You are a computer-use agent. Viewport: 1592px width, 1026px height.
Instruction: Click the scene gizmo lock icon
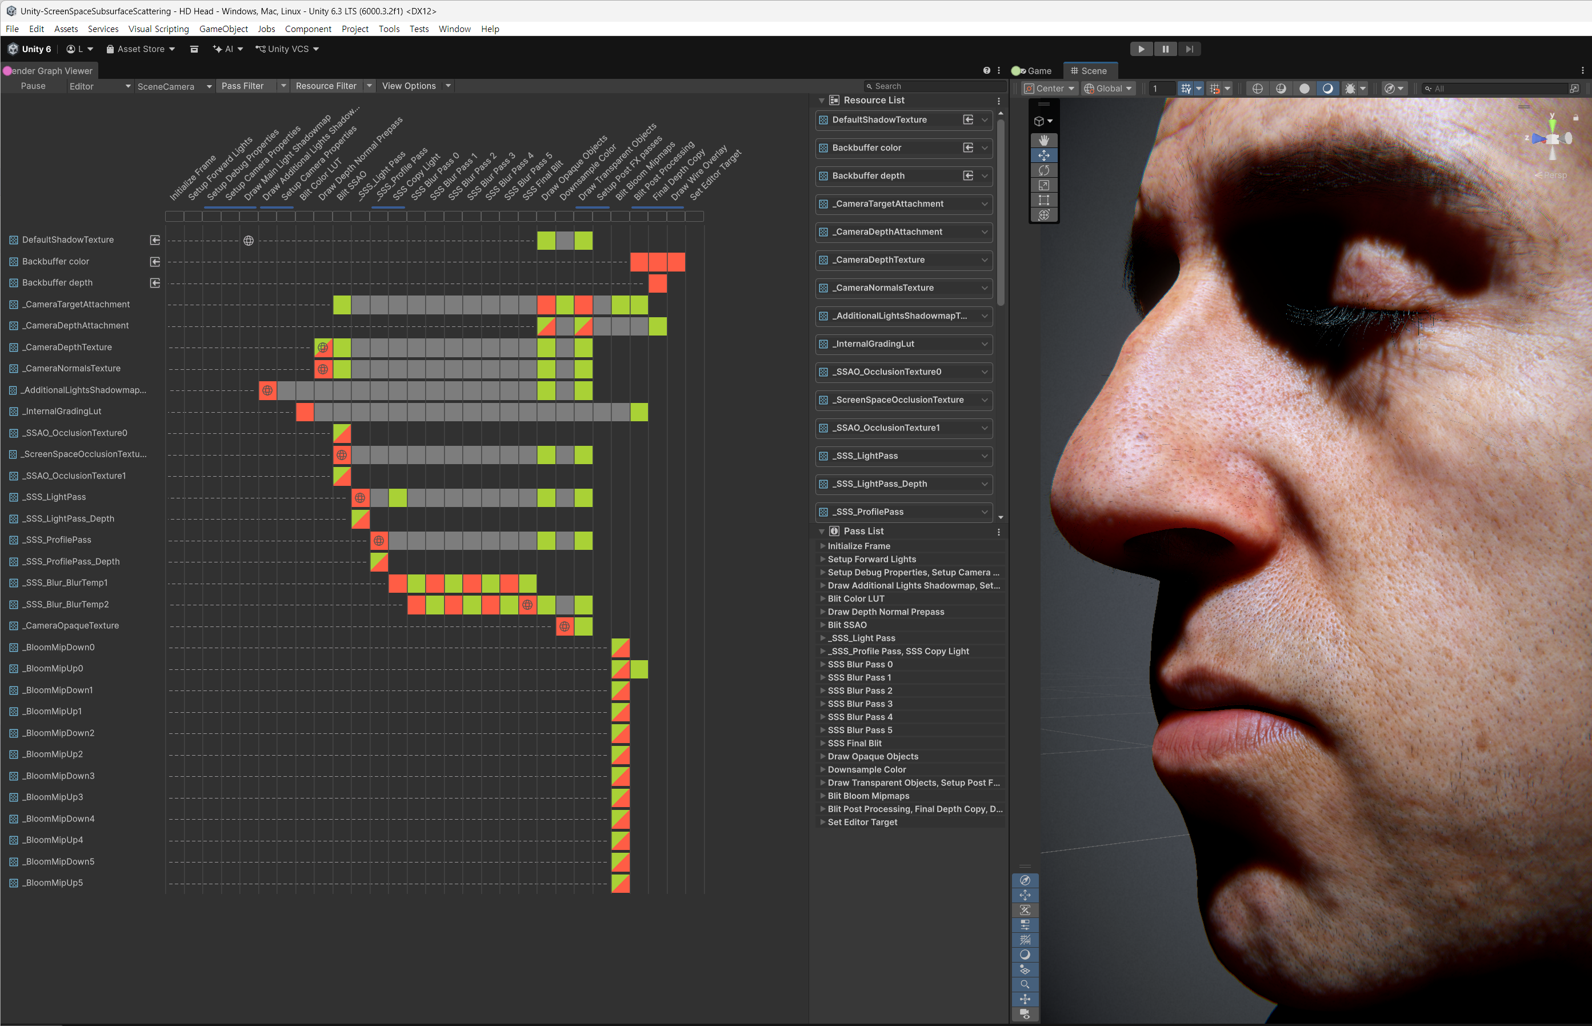1575,118
